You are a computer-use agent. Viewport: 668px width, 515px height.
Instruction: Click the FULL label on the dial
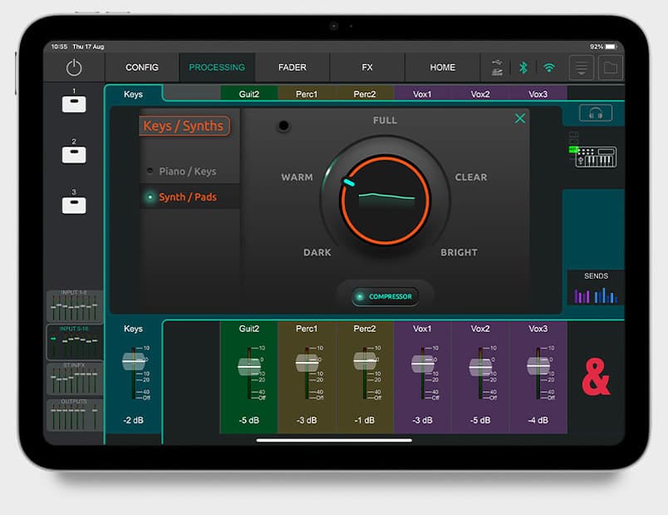tap(386, 121)
